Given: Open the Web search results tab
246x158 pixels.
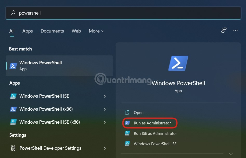Looking at the screenshot, I should (76, 31).
